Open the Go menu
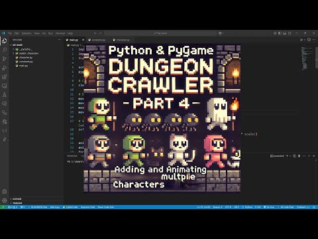Screen dimensions: 318x239 pyautogui.click(x=44, y=33)
